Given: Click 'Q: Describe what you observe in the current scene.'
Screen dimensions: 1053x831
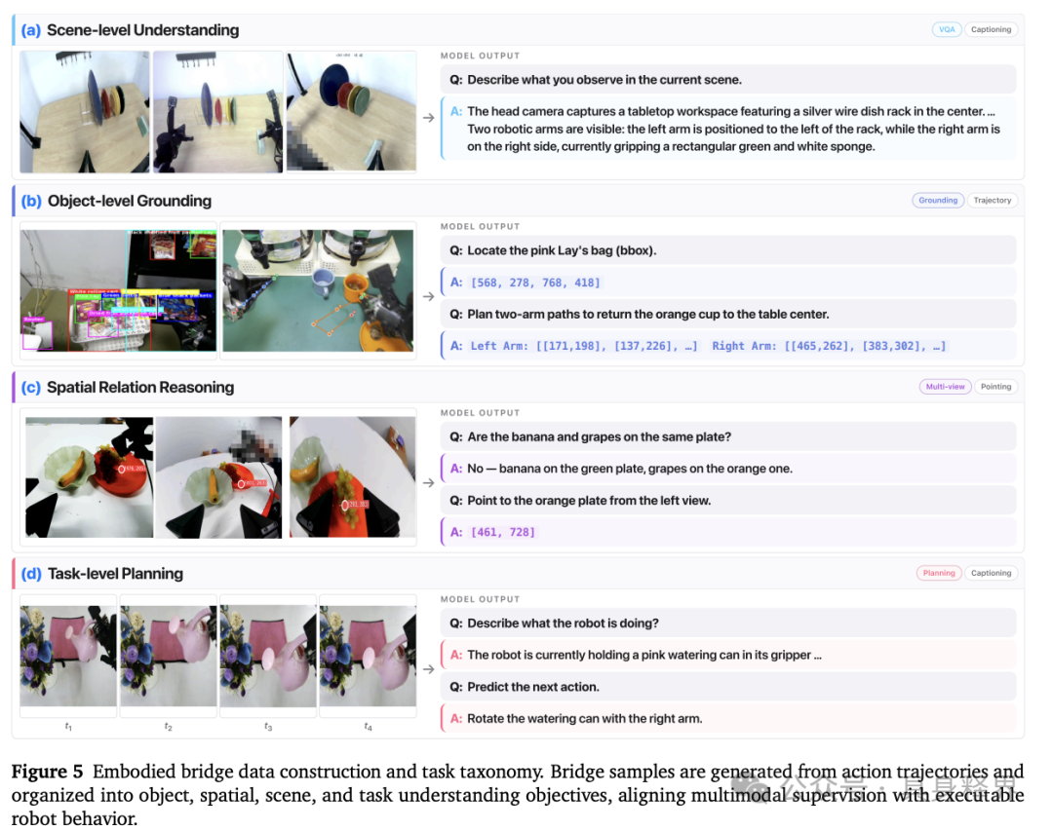Looking at the screenshot, I should [728, 79].
